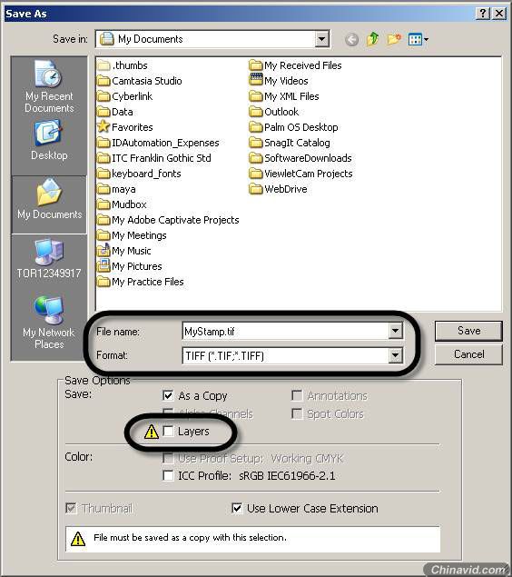The width and height of the screenshot is (512, 577).
Task: Select Desktop in the places sidebar
Action: coord(49,140)
